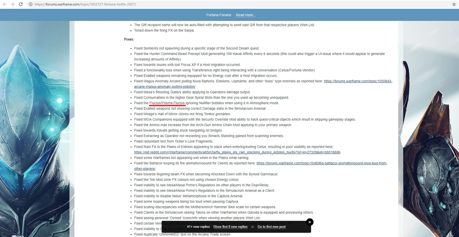Dismiss the new replies popup with X
Image resolution: width=459 pixels, height=237 pixels.
tap(310, 222)
